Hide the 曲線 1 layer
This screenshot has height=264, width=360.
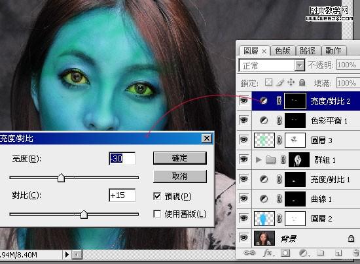click(x=244, y=199)
